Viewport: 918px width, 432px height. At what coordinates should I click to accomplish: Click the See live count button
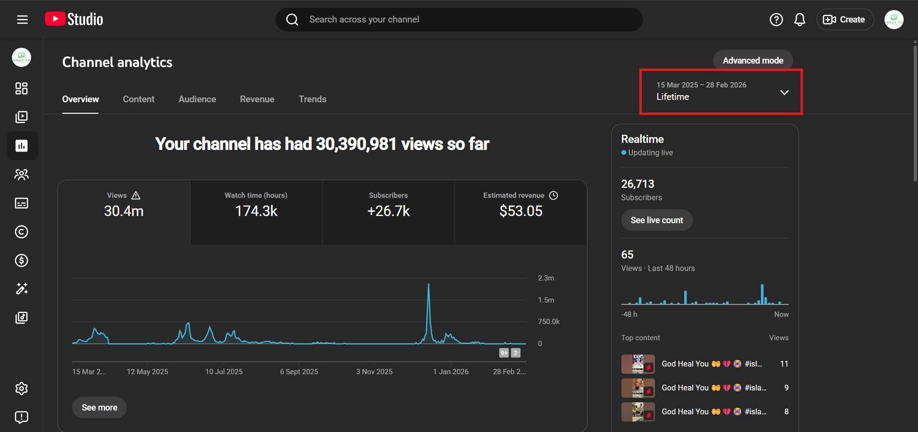656,220
